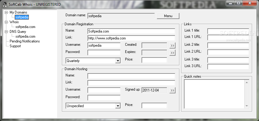Select the Whois tree label
Viewport: 259px width, 121px height.
[14, 22]
